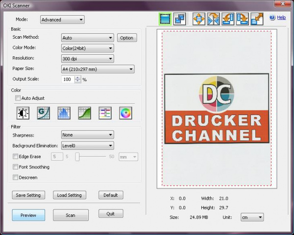Viewport: 294px width, 235px height.
Task: Click the rotate left toolbar icon
Action: coord(228,19)
